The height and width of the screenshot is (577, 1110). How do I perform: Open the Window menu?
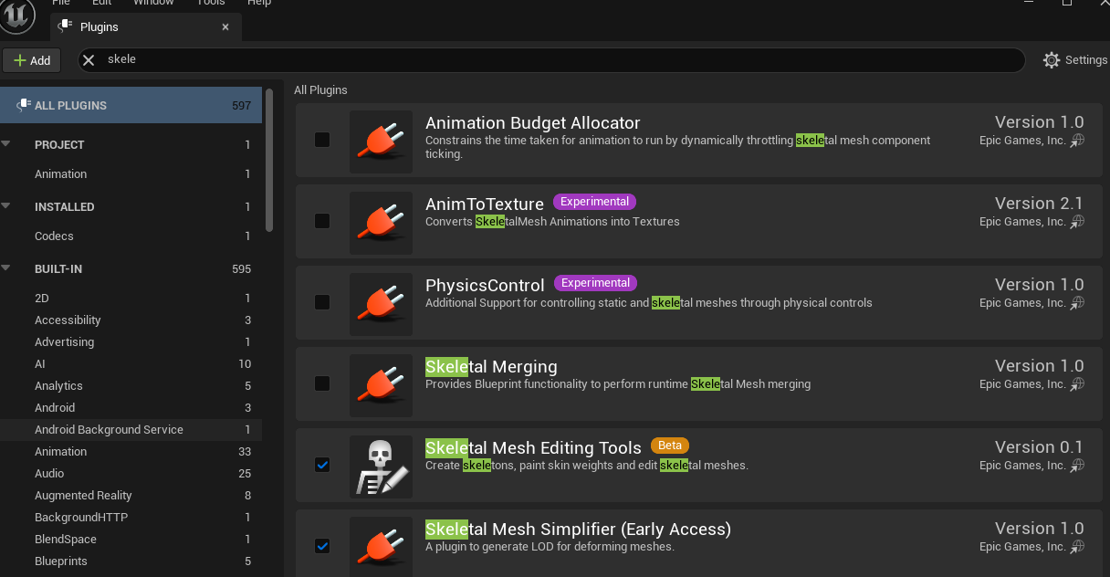point(153,3)
